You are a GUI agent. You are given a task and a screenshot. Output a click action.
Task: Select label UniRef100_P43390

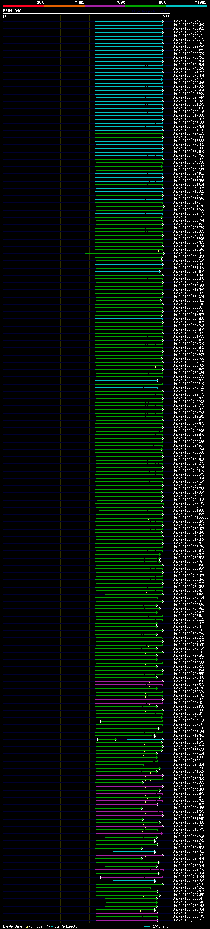[188, 94]
